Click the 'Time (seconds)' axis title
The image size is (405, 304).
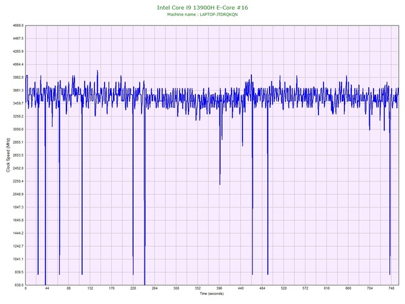[212, 294]
